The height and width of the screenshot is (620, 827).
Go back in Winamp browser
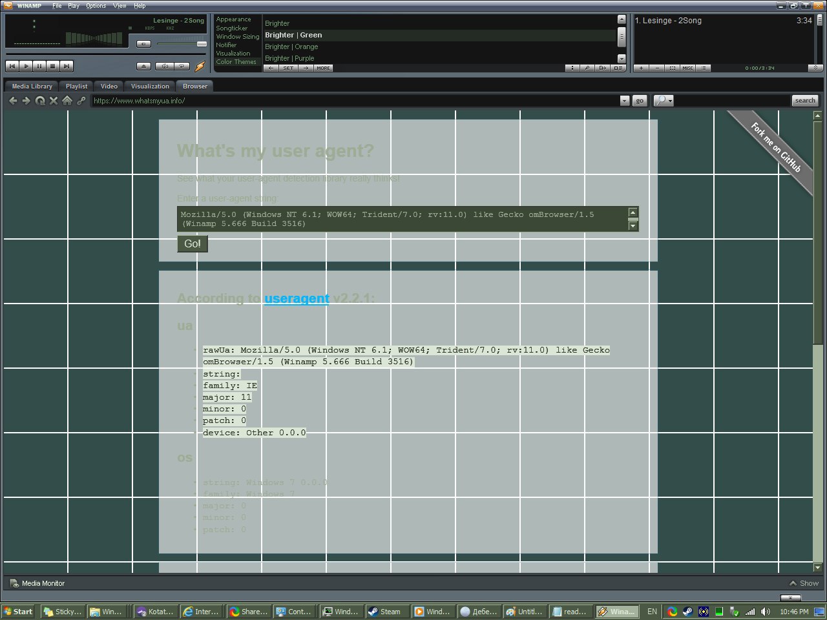[13, 100]
